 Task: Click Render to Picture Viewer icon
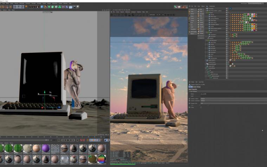pos(34,7)
